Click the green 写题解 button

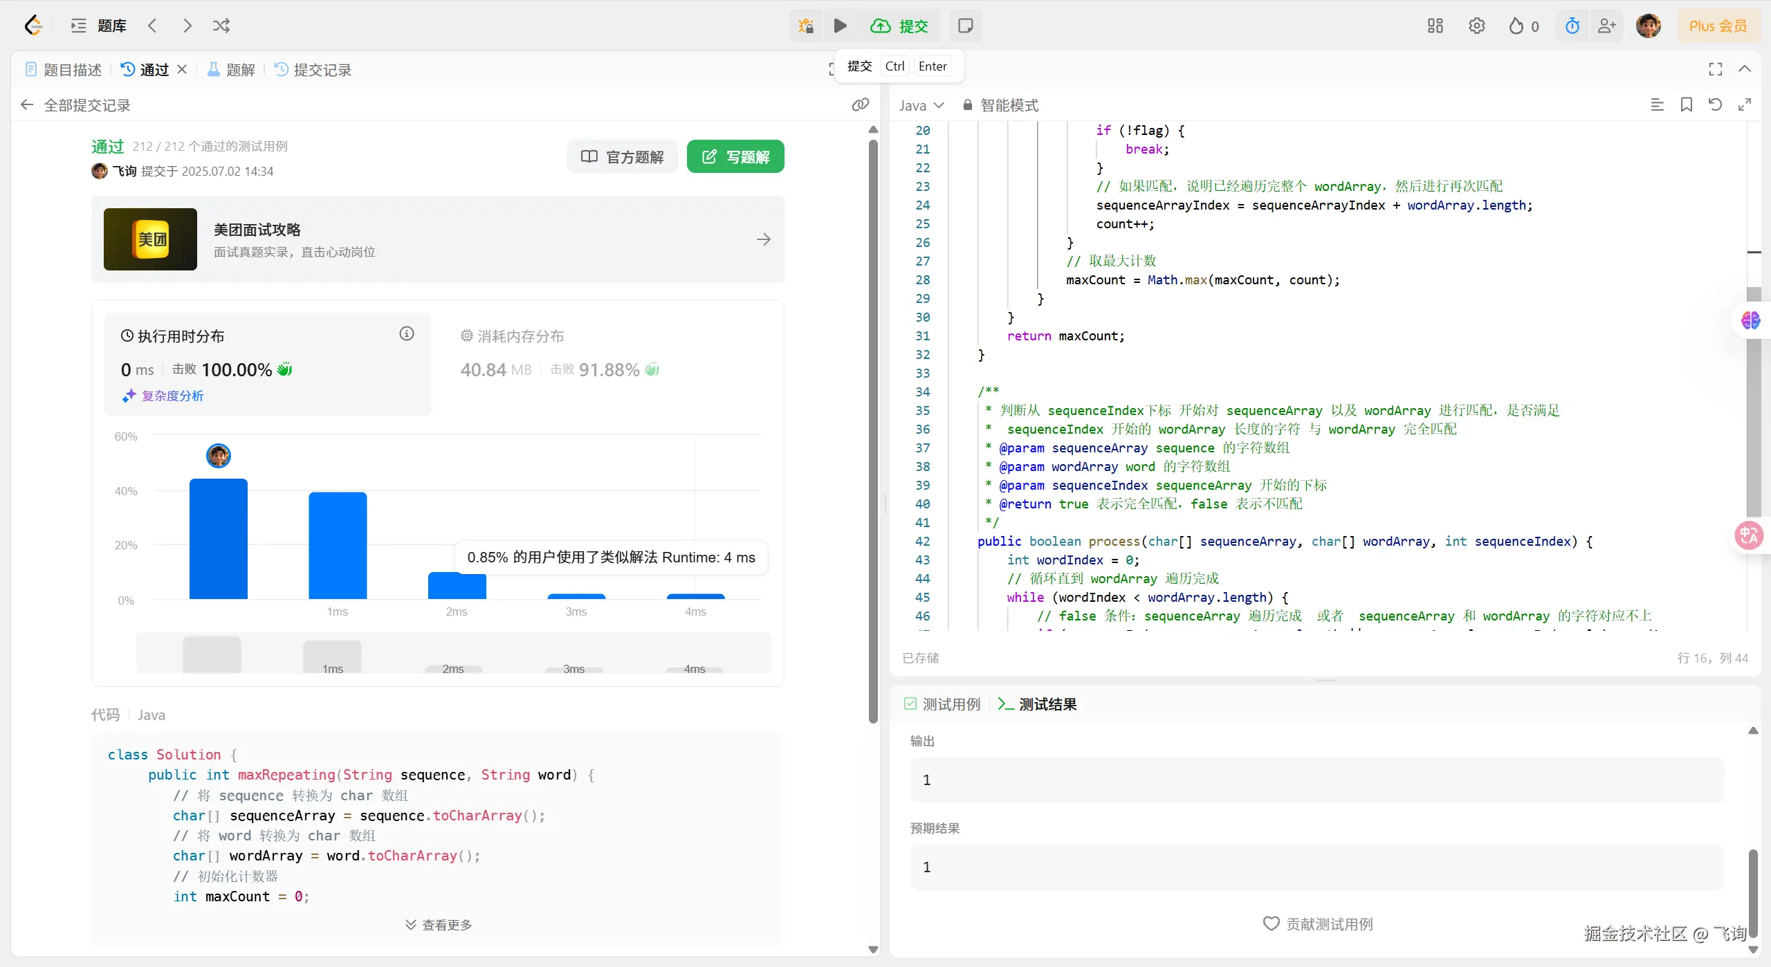coord(735,157)
